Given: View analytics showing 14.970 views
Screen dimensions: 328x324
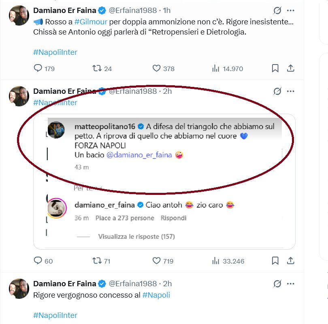Looking at the screenshot, I should coord(216,69).
